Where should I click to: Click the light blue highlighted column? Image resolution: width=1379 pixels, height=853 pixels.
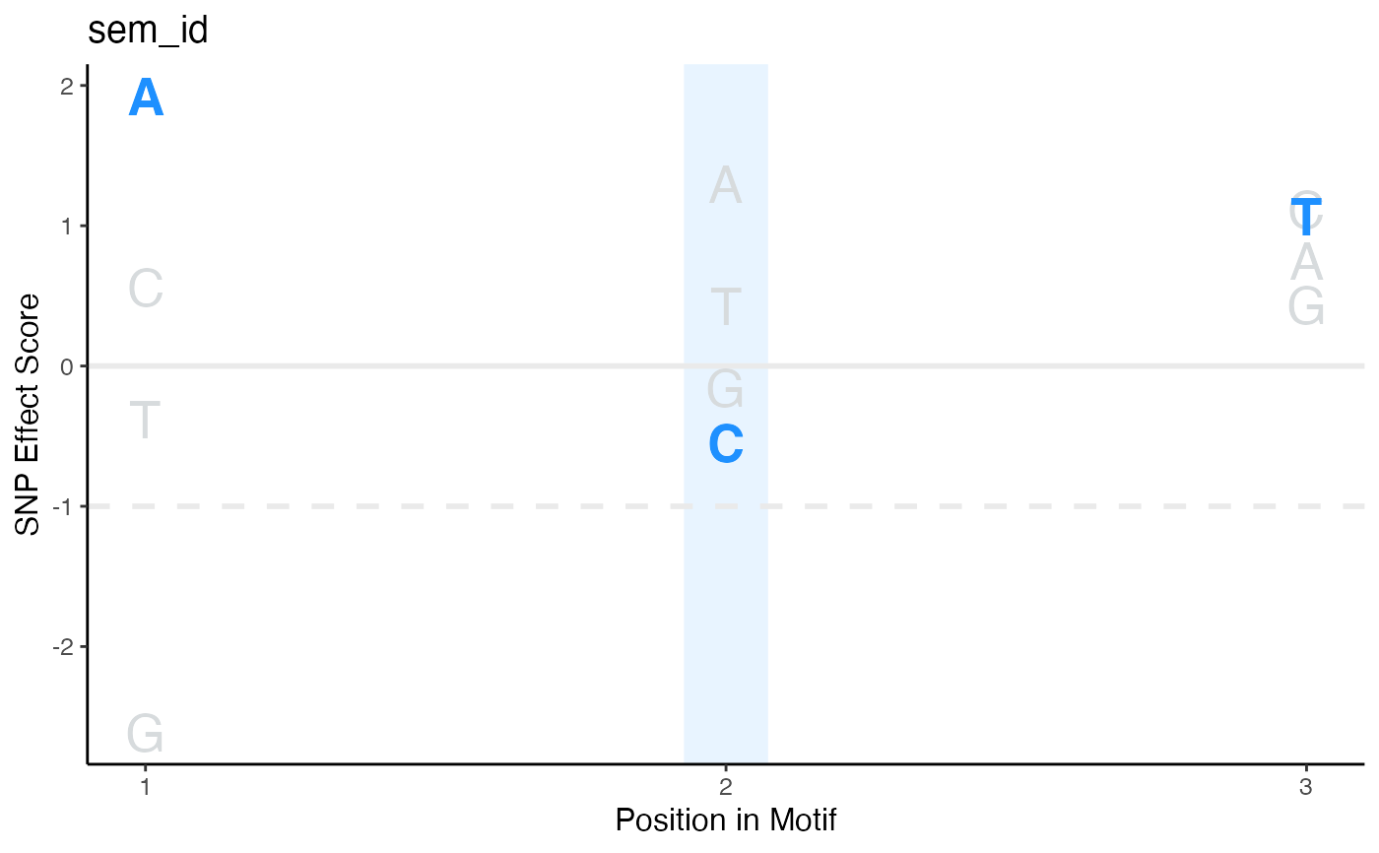click(726, 414)
